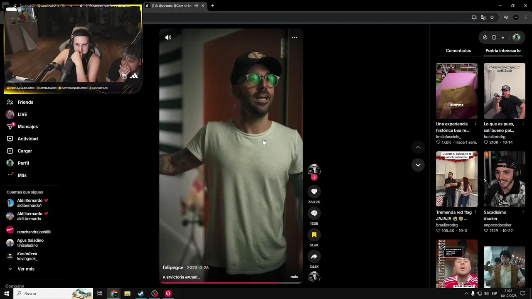Image resolution: width=532 pixels, height=299 pixels.
Task: Open the sound disc icon below share
Action: (314, 277)
